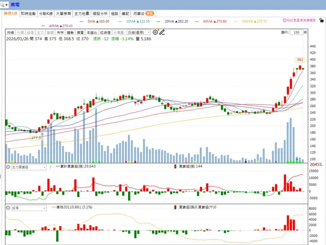Click the 100MA line color swatch
Screen dimensions: 326x245
pyautogui.click(x=235, y=22)
